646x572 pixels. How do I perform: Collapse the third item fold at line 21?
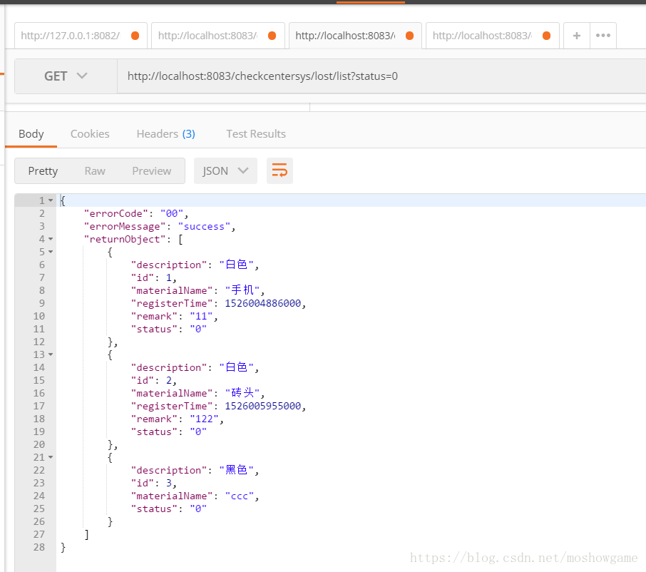pos(51,457)
